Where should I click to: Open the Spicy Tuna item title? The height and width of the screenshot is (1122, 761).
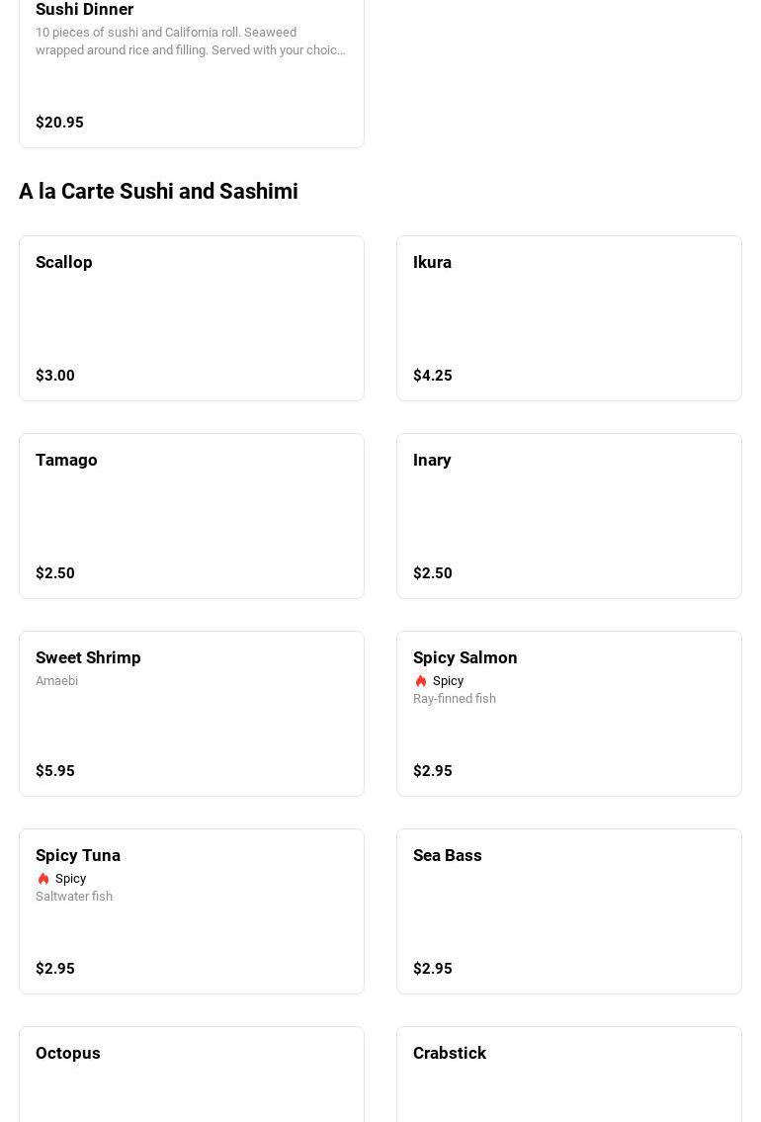pyautogui.click(x=78, y=855)
